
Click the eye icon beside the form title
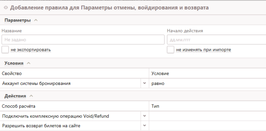[6, 8]
